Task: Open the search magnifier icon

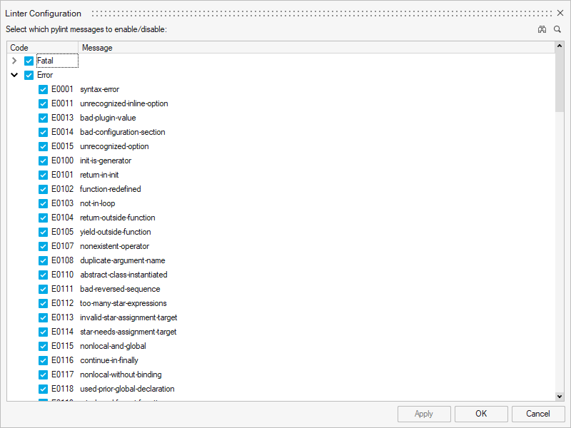Action: coord(557,29)
